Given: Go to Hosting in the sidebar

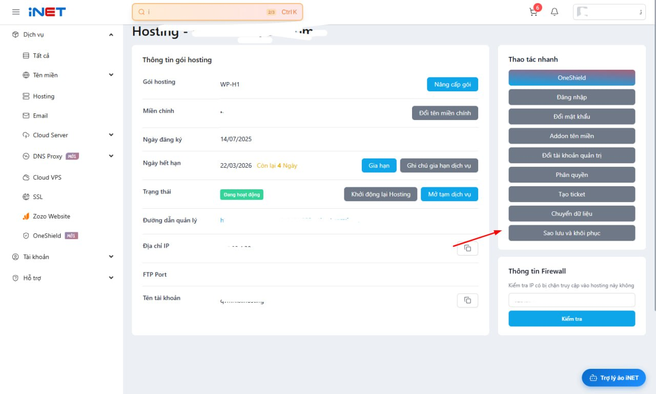Looking at the screenshot, I should tap(44, 96).
